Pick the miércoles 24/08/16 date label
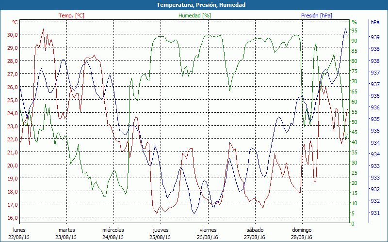This screenshot has height=242, width=388. 113,233
